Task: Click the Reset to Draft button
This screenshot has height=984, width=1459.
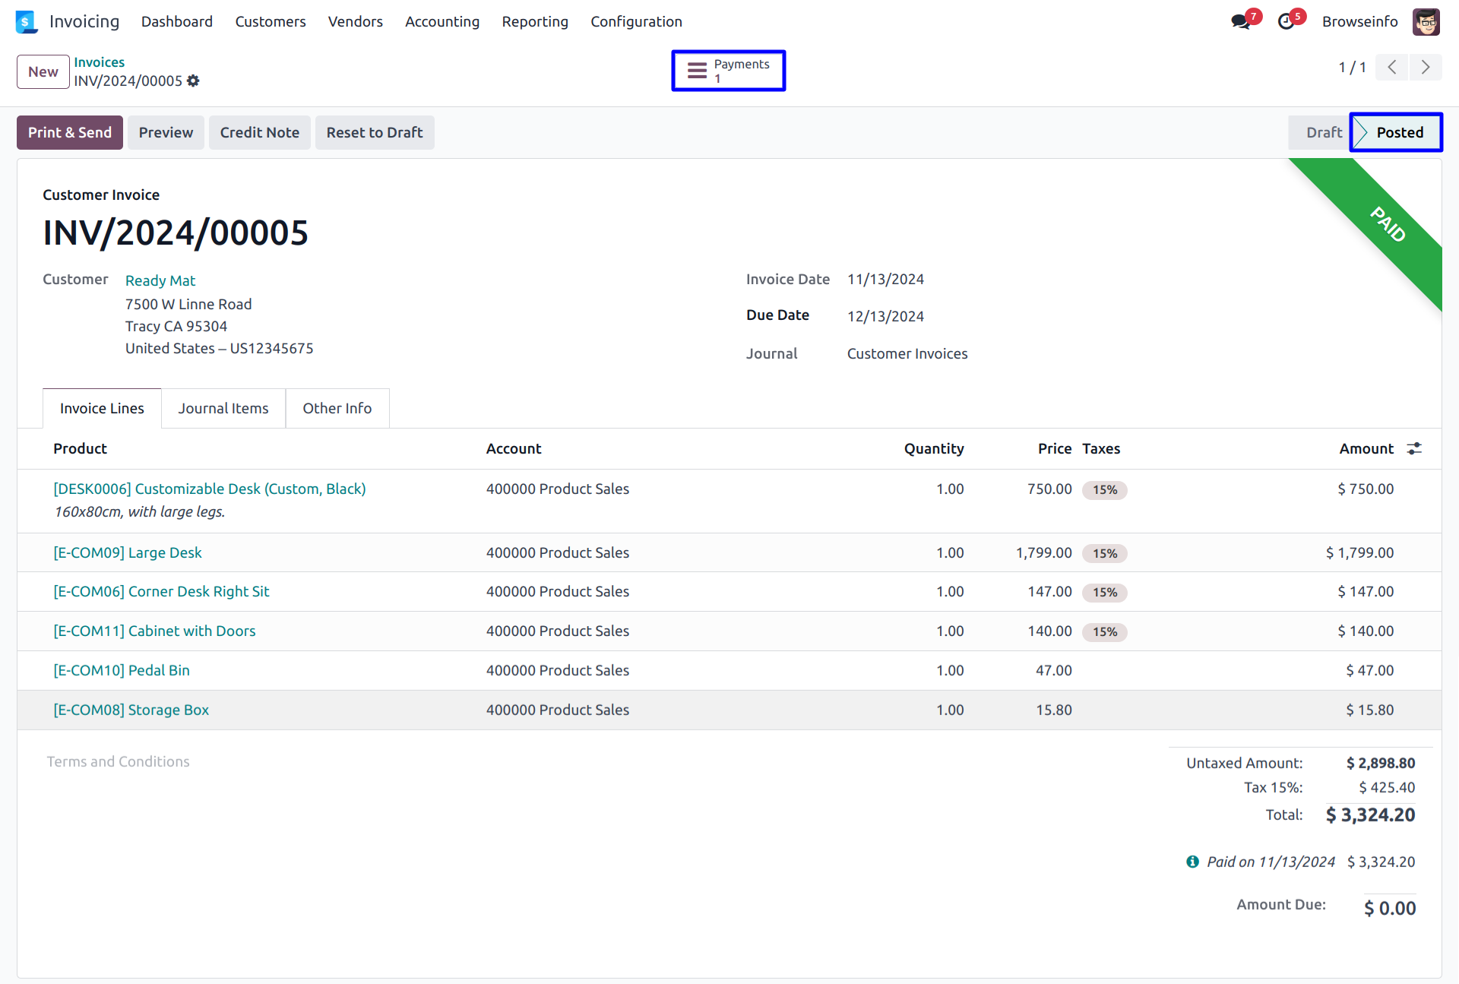Action: coord(374,132)
